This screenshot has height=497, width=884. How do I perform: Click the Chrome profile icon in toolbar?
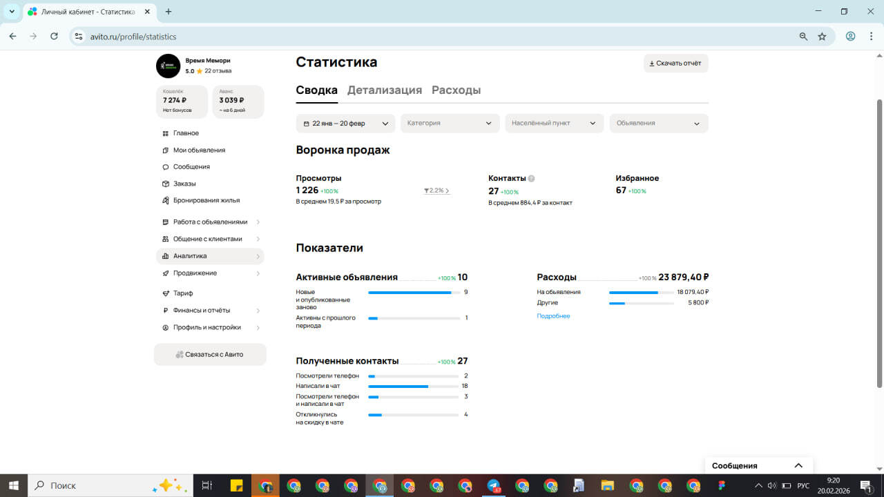point(851,37)
